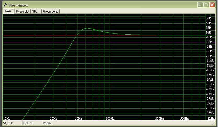Click the 3dB axis label
Image resolution: width=218 pixels, height=127 pixels.
[208, 28]
